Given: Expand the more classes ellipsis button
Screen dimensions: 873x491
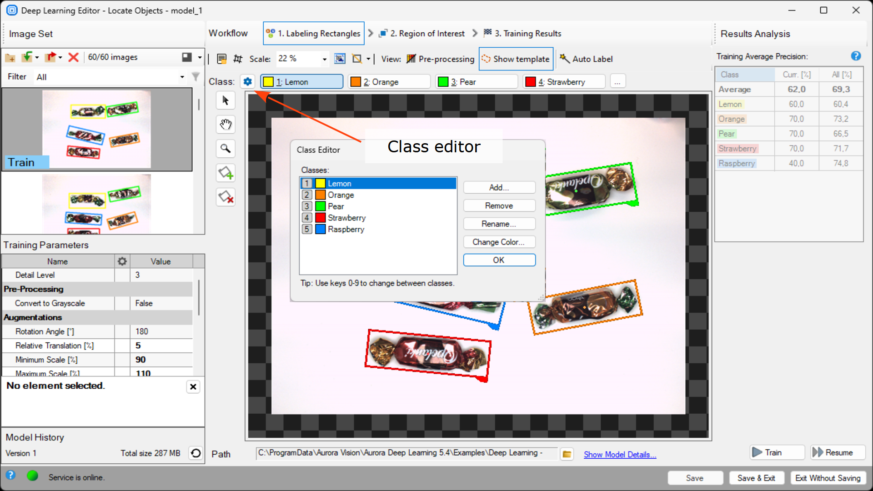Looking at the screenshot, I should point(617,82).
